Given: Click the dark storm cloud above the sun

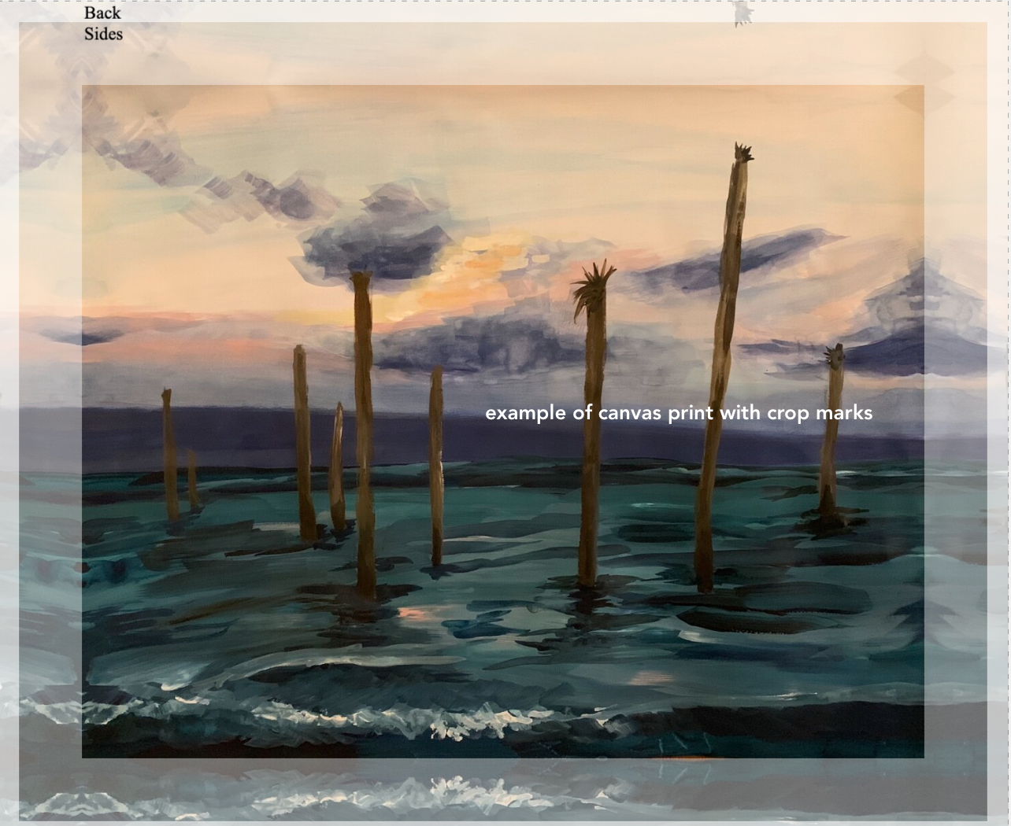Looking at the screenshot, I should pyautogui.click(x=378, y=236).
